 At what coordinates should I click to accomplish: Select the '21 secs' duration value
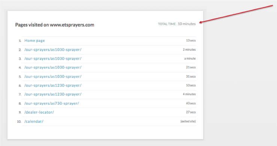(191, 68)
